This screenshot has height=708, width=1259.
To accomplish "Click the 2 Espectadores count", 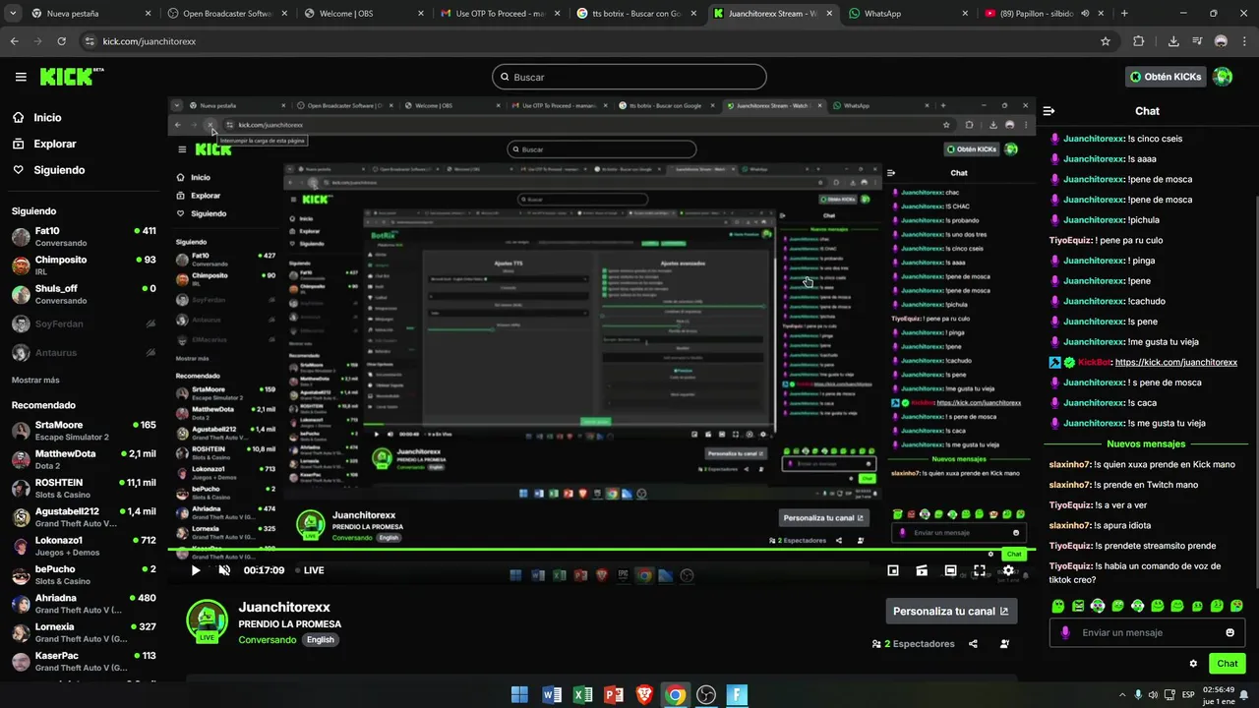I will [913, 644].
